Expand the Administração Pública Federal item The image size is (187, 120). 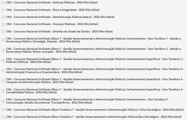3,17
